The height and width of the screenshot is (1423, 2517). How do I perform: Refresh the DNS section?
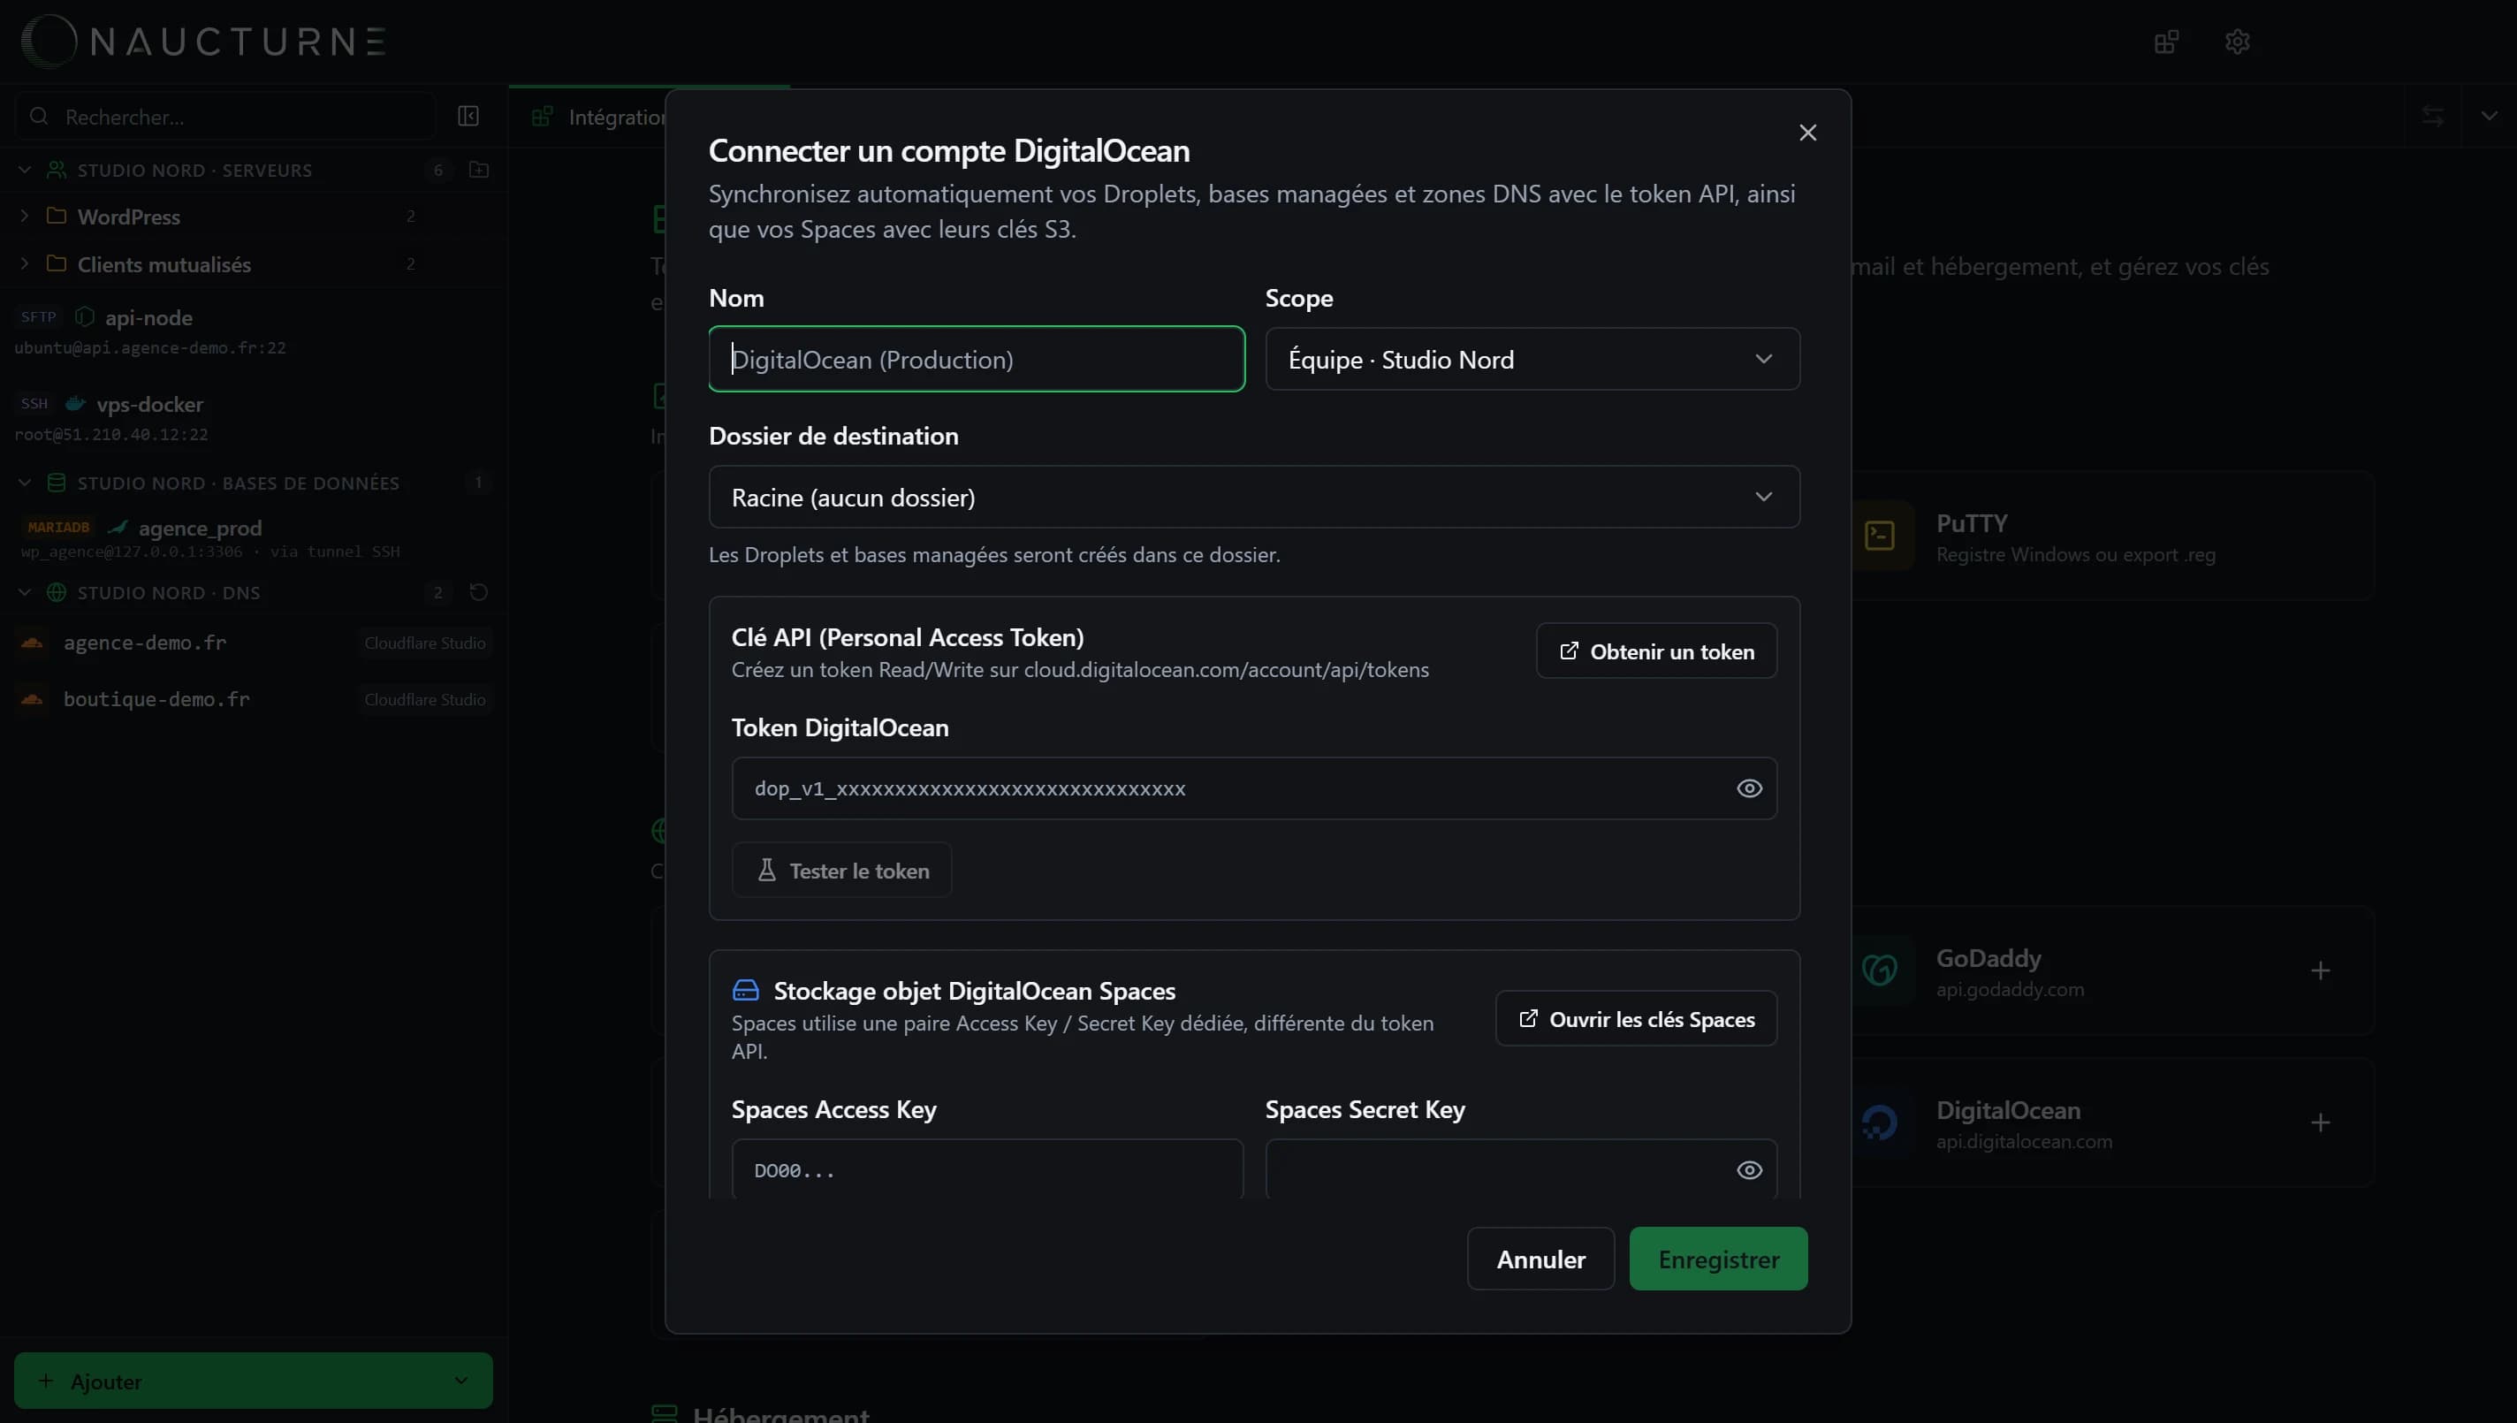(479, 591)
